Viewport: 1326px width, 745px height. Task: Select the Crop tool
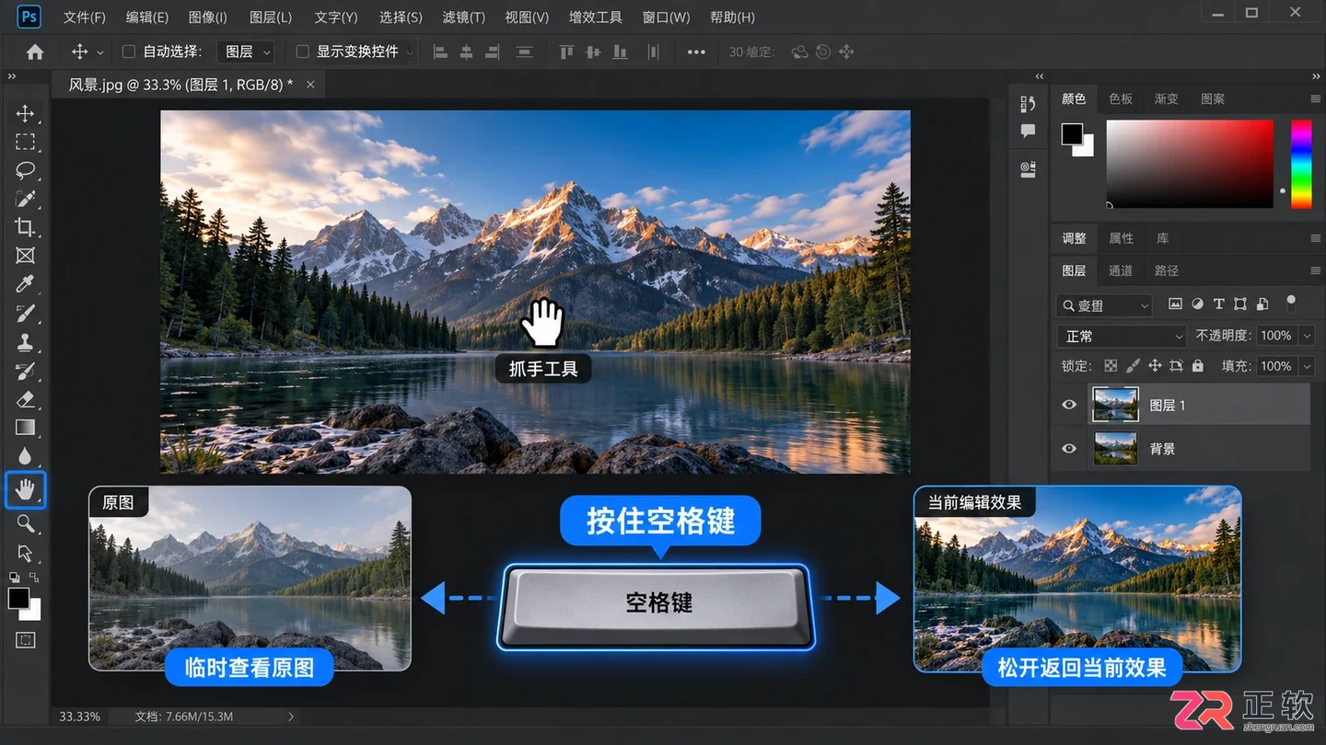coord(25,227)
